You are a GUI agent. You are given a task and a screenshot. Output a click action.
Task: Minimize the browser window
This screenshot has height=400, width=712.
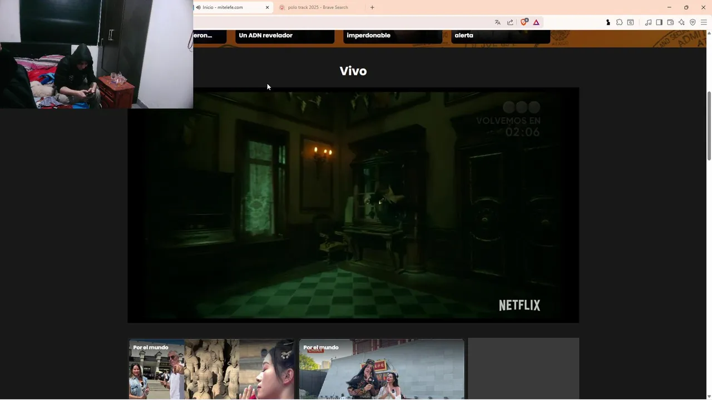click(x=669, y=7)
